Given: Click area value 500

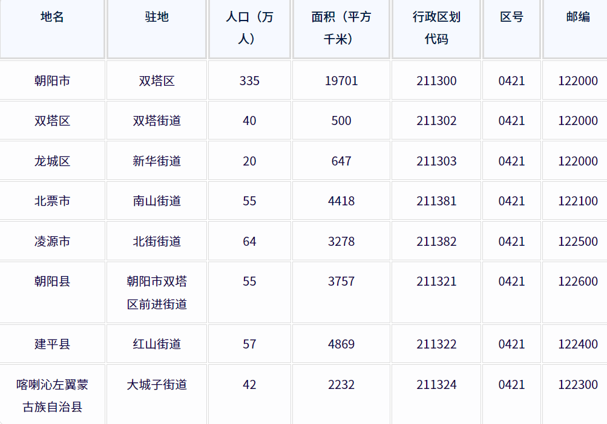Looking at the screenshot, I should click(341, 121).
